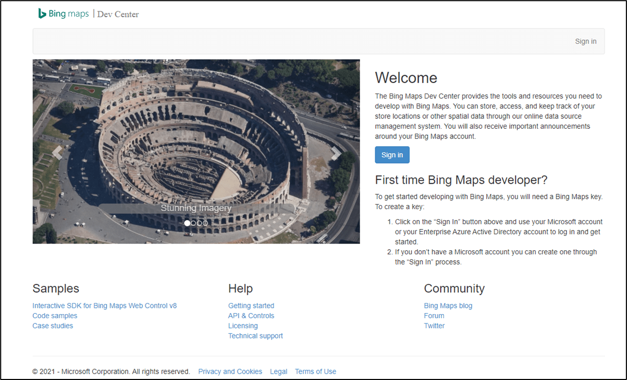Click the First time Bing Maps developer? heading
This screenshot has width=627, height=380.
(461, 180)
